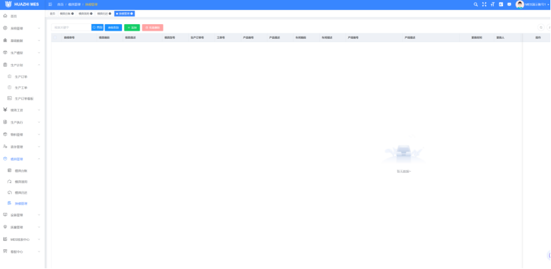
Task: Click the user avatar picture
Action: (x=520, y=4)
